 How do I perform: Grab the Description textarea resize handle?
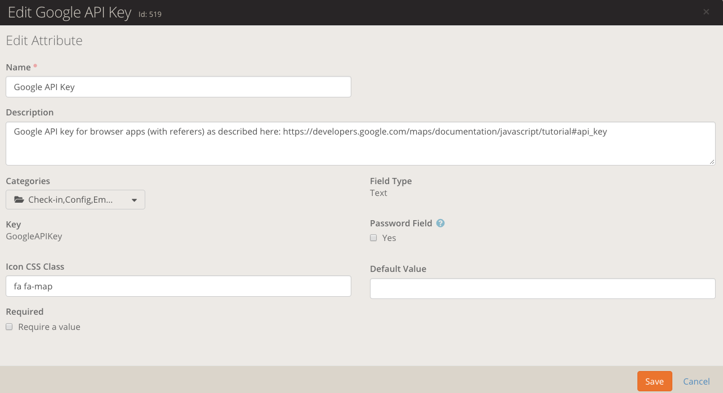712,162
